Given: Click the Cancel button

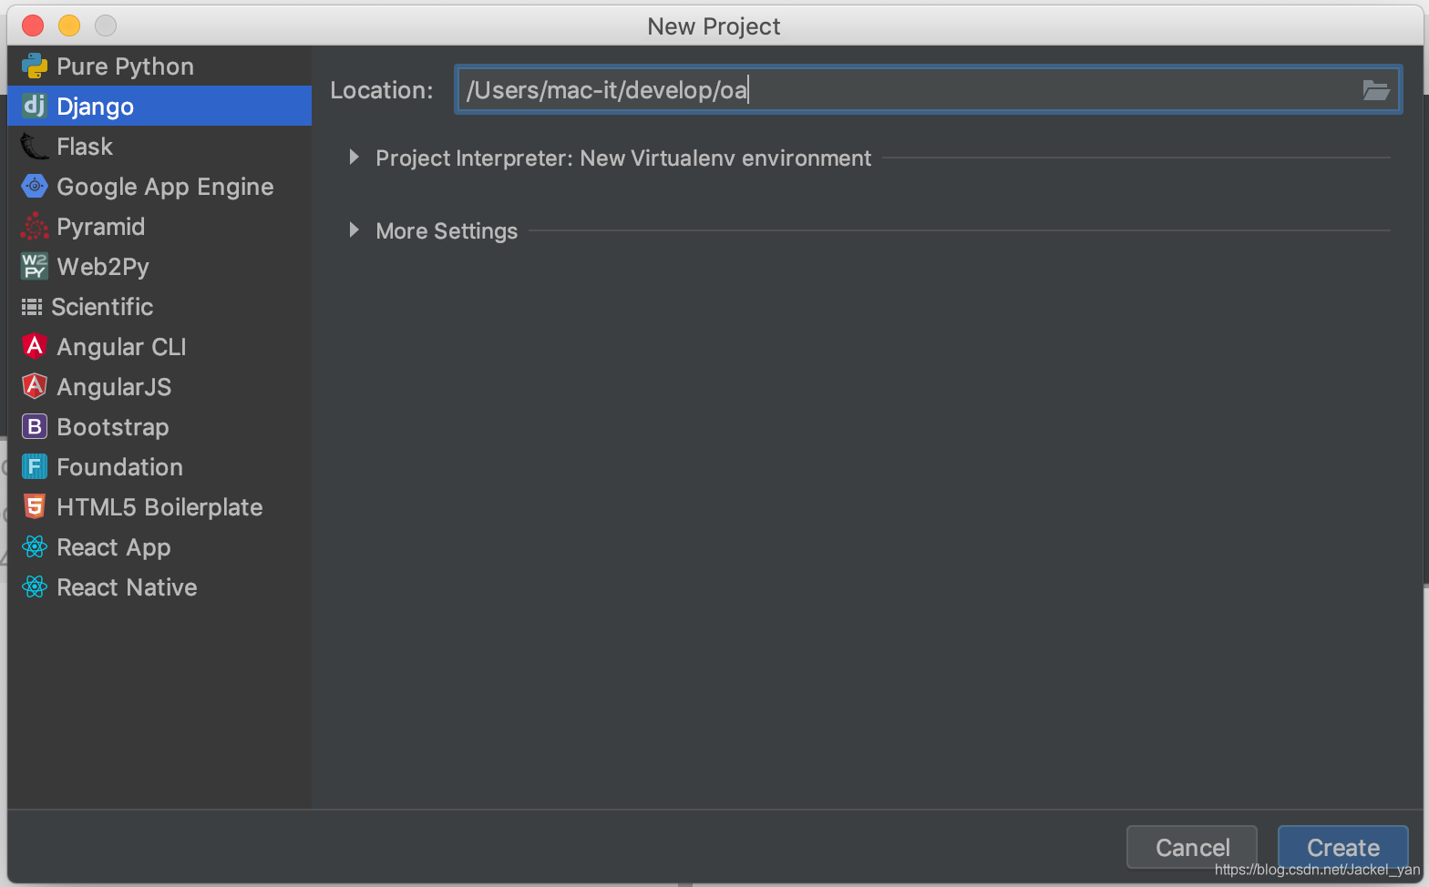Looking at the screenshot, I should coord(1192,848).
